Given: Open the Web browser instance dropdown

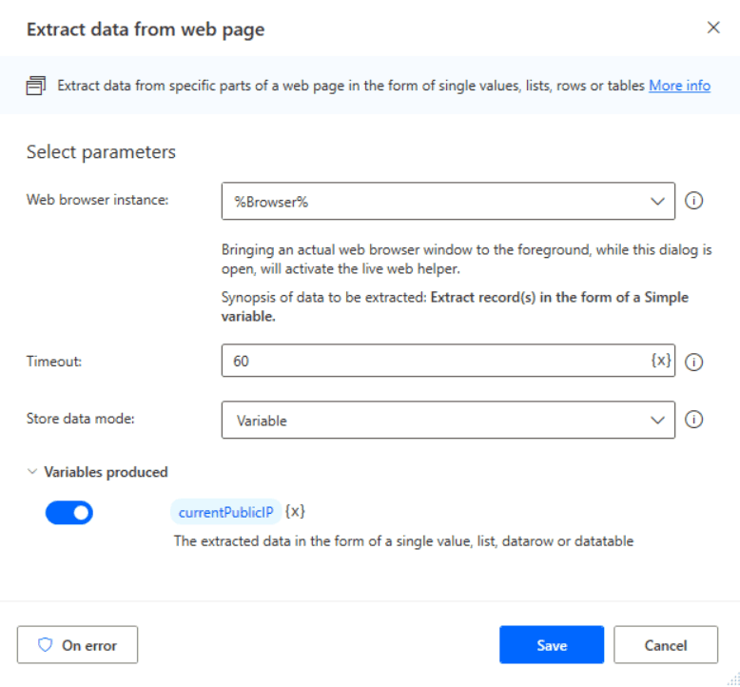Looking at the screenshot, I should pos(448,201).
